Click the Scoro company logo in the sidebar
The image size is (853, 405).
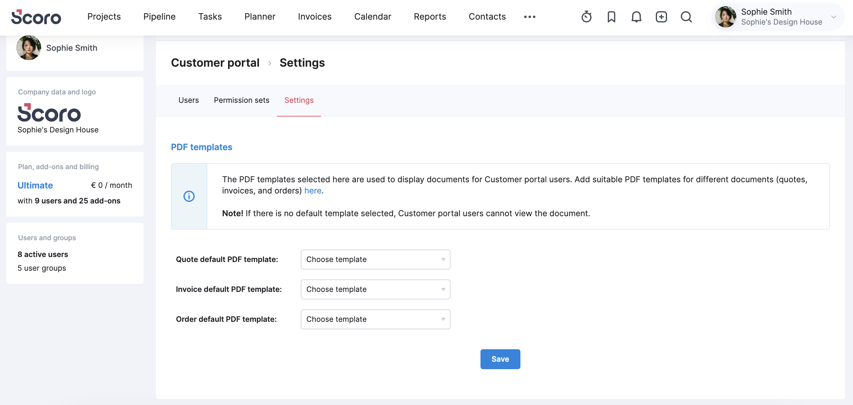coord(49,112)
